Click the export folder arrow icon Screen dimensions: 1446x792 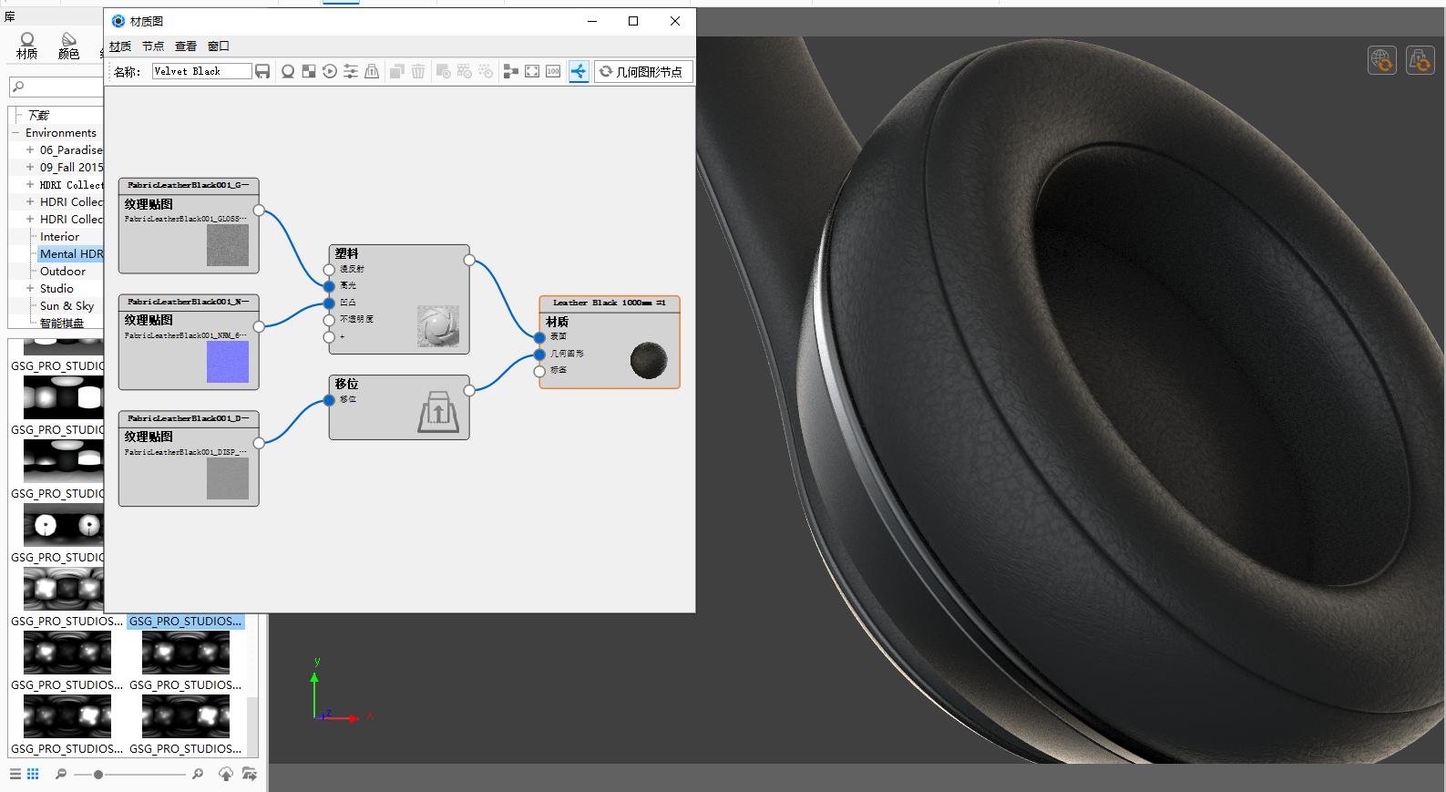250,774
